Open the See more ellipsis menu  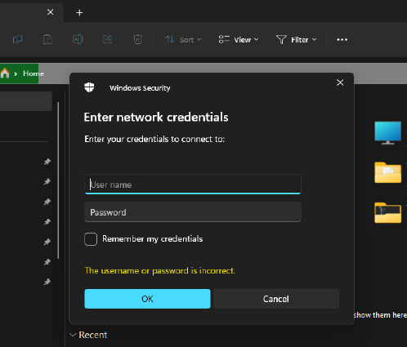(x=342, y=40)
